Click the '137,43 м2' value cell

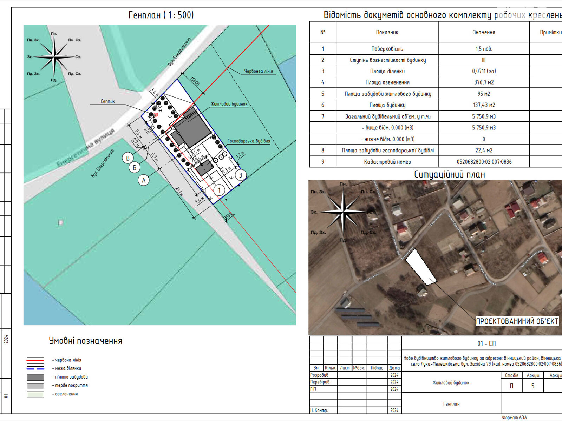coord(484,105)
